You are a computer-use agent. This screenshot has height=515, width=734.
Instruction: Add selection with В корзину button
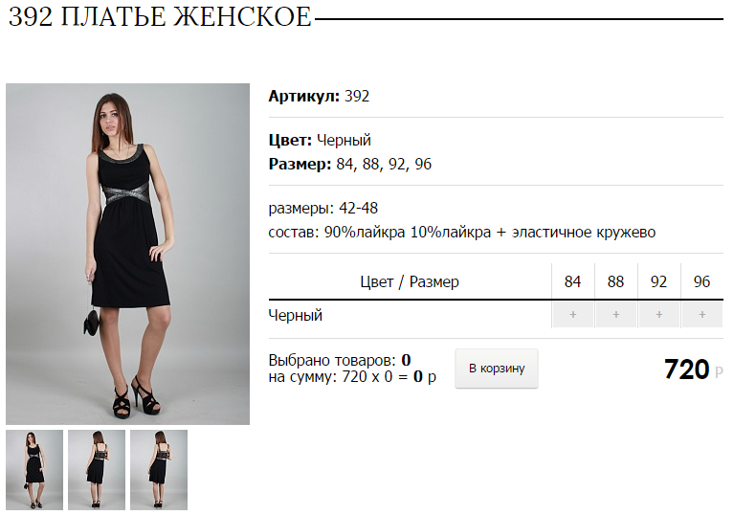pyautogui.click(x=497, y=369)
